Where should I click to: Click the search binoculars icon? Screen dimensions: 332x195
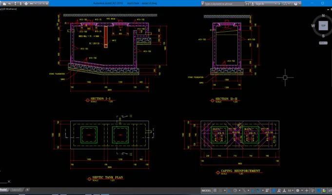tap(247, 4)
